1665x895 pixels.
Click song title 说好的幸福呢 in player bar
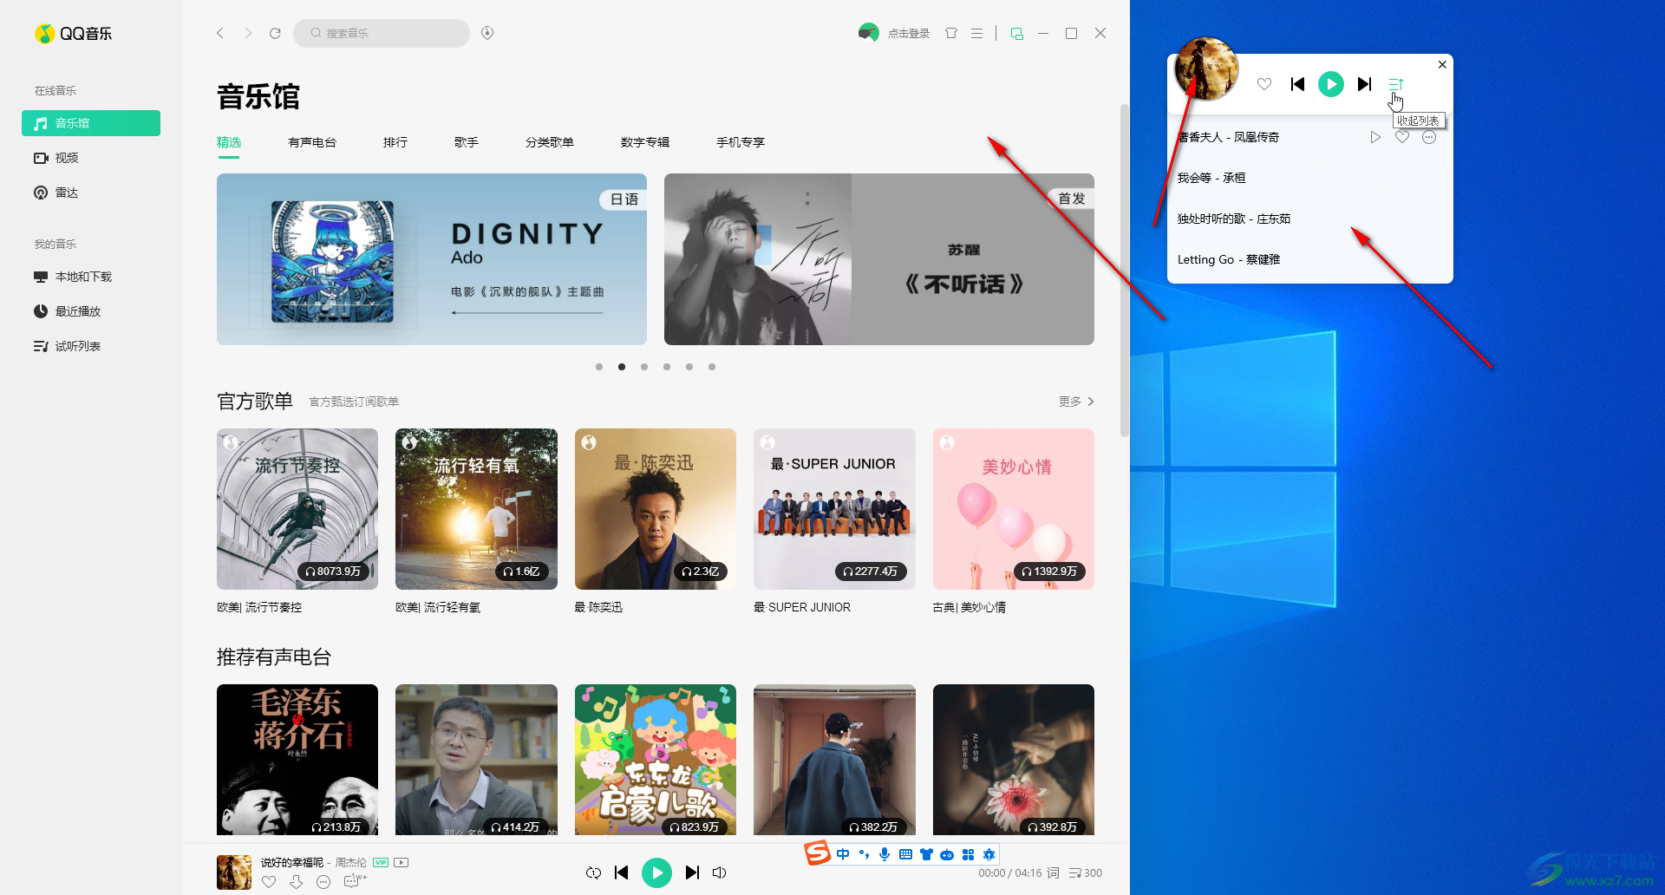[x=292, y=863]
